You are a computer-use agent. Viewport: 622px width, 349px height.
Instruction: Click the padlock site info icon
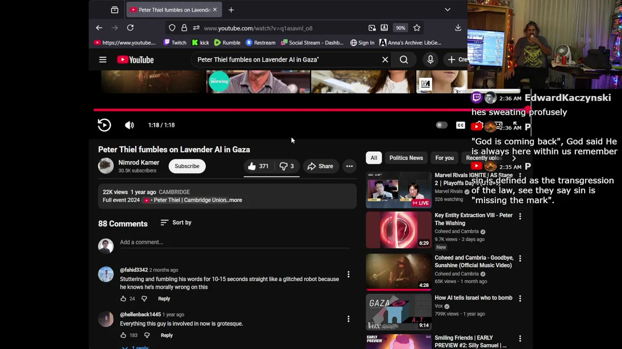coord(184,28)
